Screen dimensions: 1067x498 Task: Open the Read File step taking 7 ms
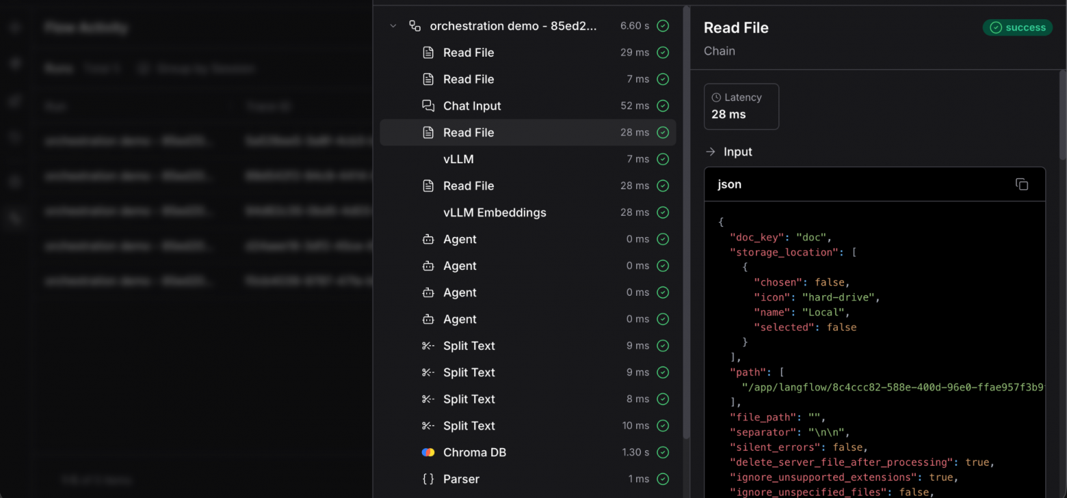(x=528, y=79)
